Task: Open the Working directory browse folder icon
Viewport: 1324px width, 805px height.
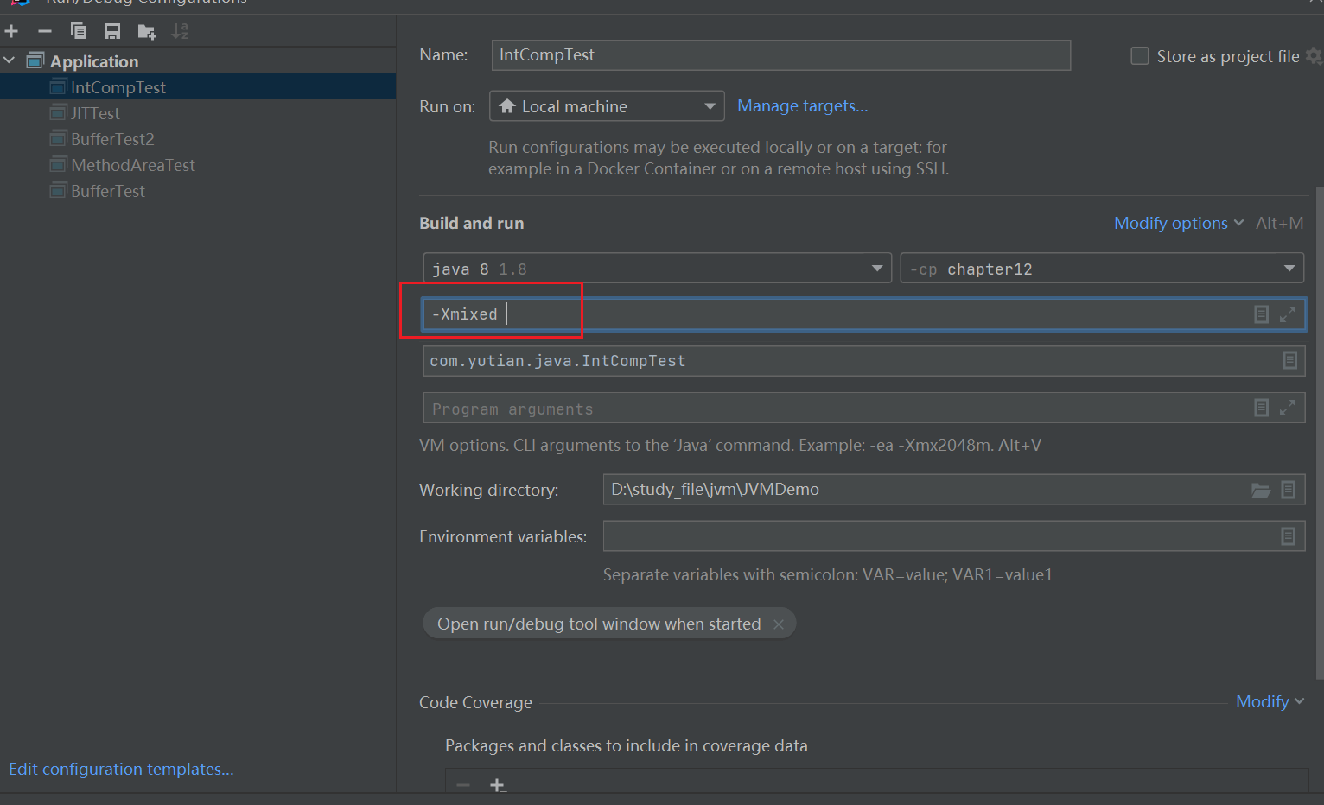Action: [1261, 490]
